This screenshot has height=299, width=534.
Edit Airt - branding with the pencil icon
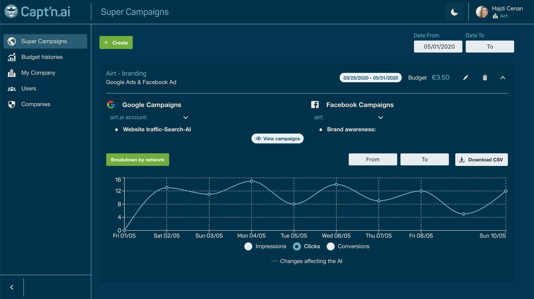(x=466, y=78)
